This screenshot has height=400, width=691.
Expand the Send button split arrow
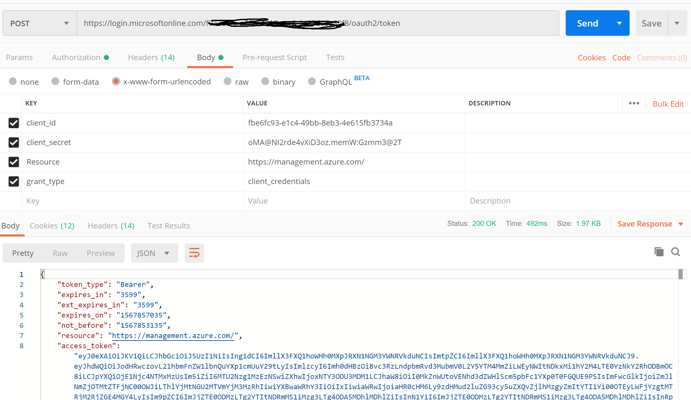click(x=619, y=23)
